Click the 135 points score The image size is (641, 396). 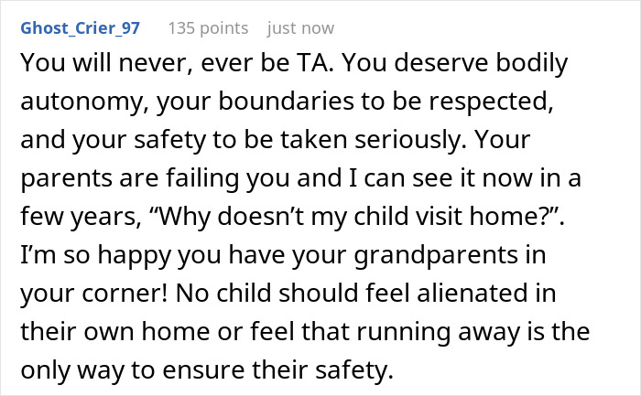pos(208,28)
